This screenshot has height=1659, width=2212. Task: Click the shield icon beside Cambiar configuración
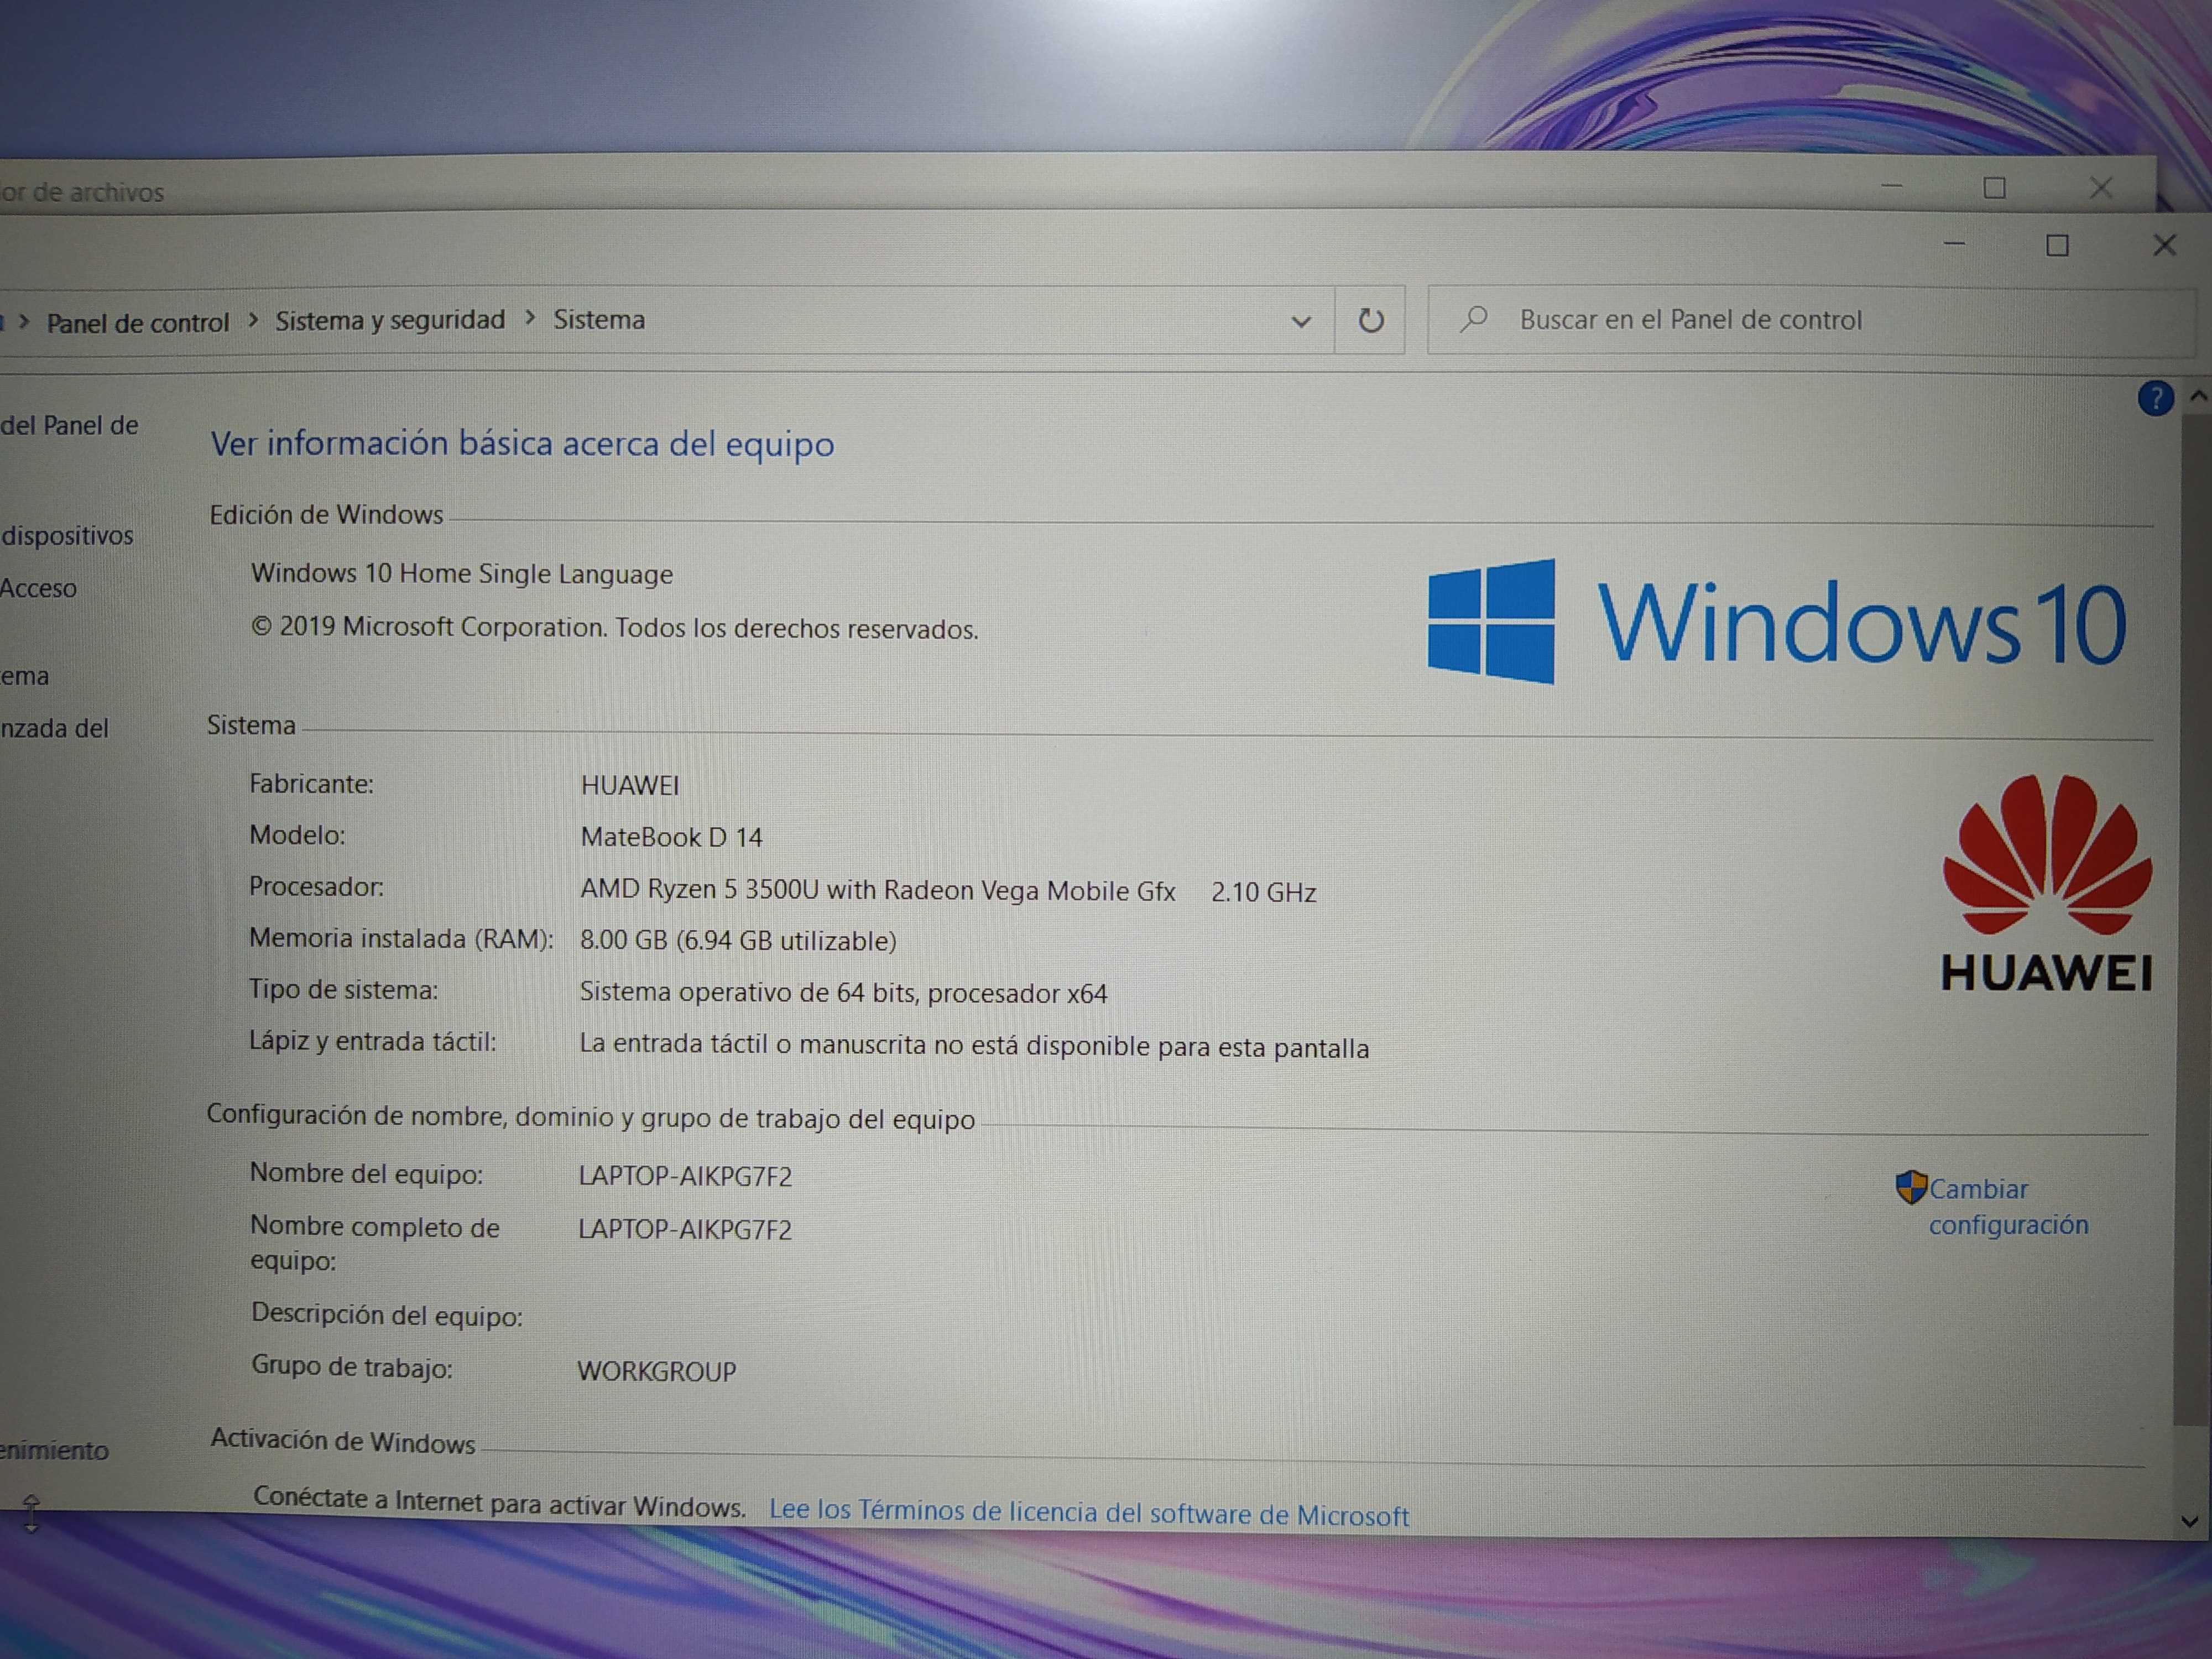coord(1910,1188)
